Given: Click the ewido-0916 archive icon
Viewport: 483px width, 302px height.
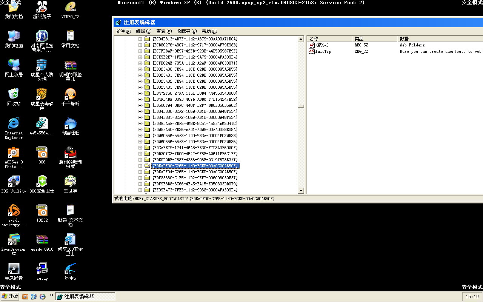Looking at the screenshot, I should pos(42,239).
